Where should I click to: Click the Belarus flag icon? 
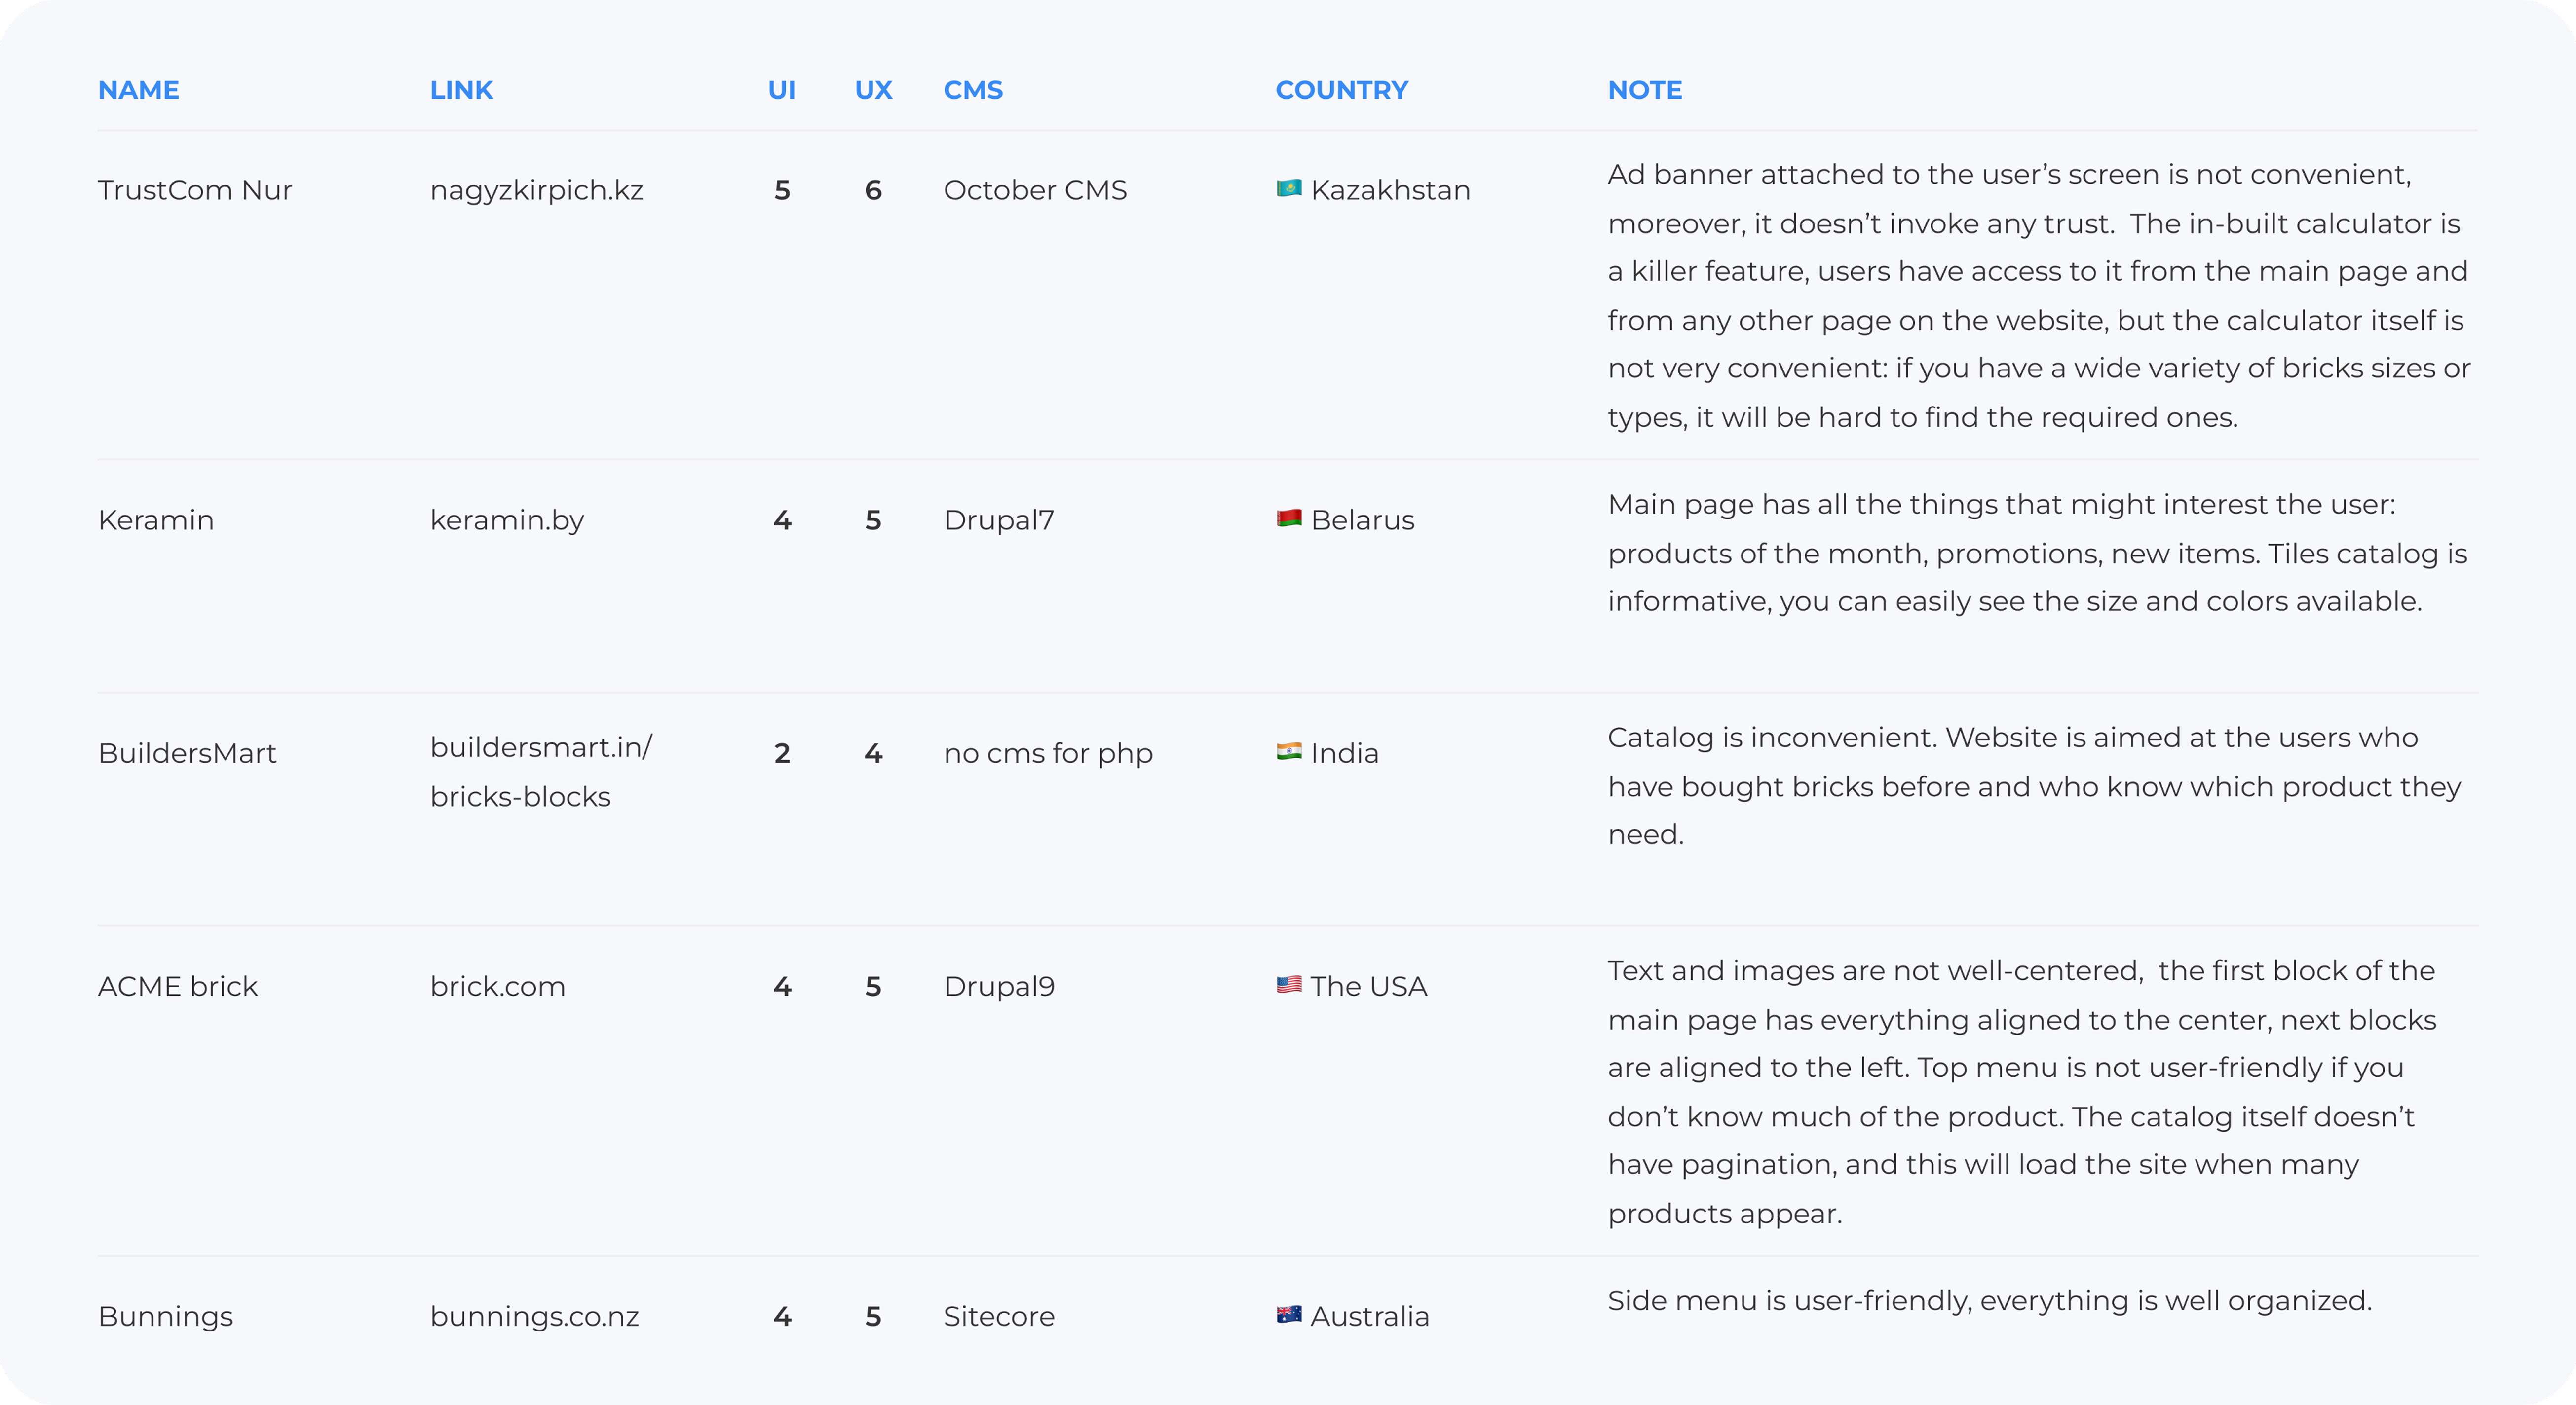click(1289, 519)
